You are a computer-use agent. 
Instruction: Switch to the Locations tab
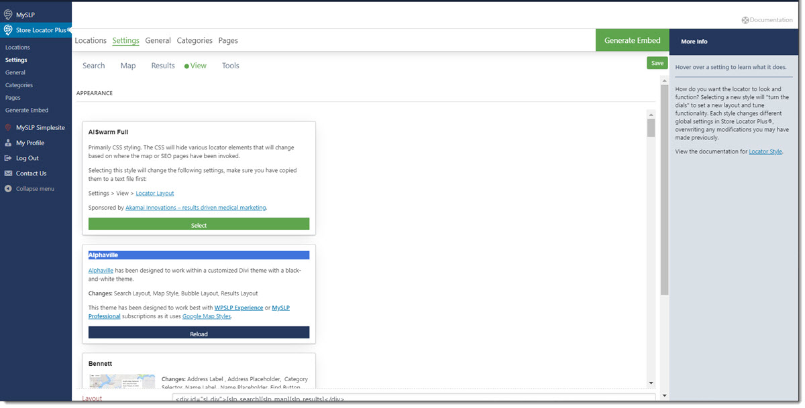click(x=90, y=40)
